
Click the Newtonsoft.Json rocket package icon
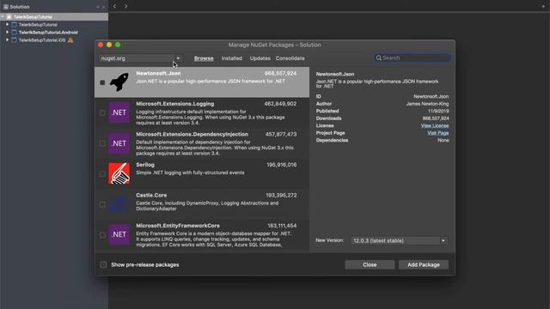[x=119, y=82]
